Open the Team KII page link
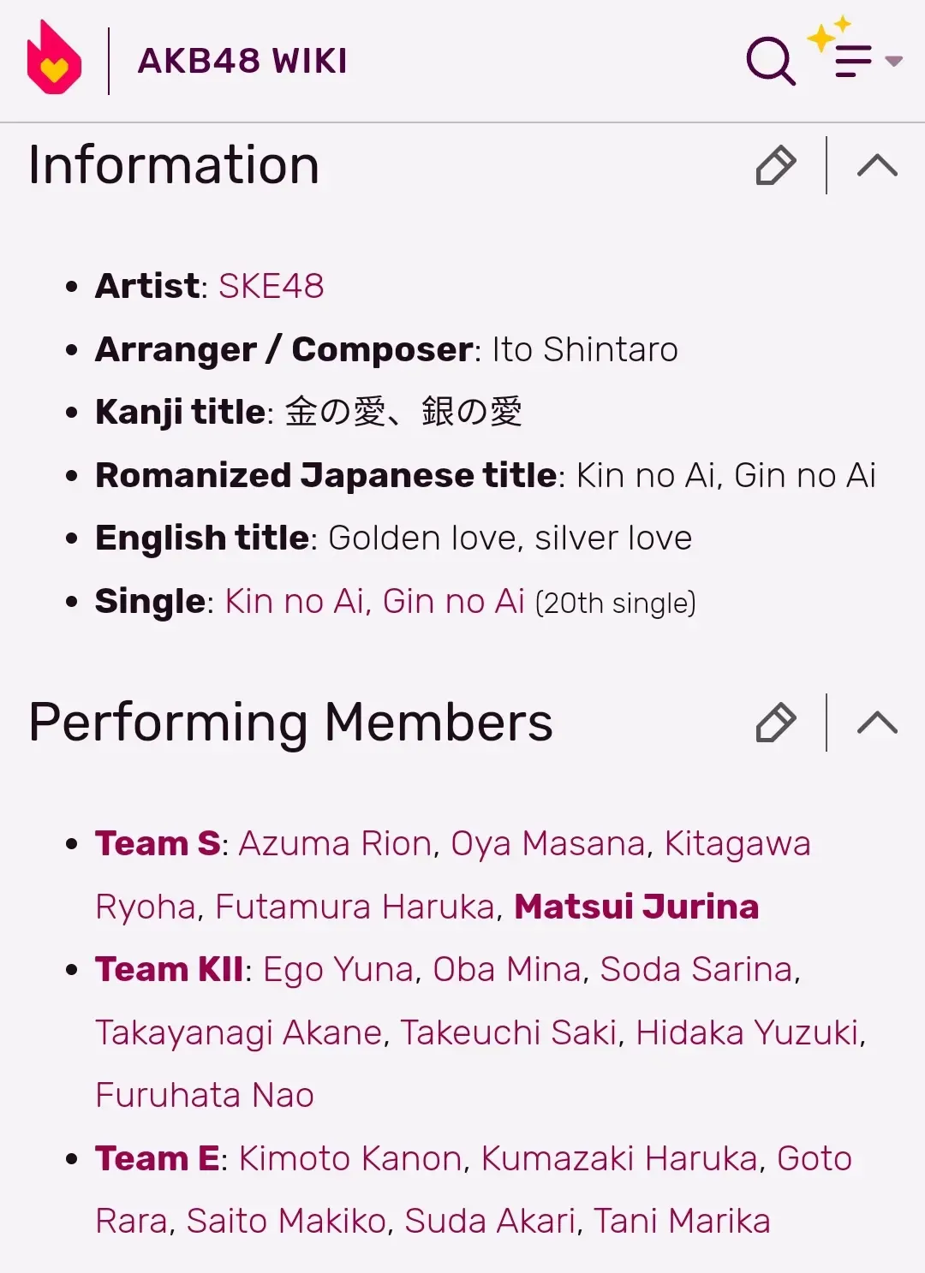This screenshot has width=925, height=1273. [x=170, y=969]
